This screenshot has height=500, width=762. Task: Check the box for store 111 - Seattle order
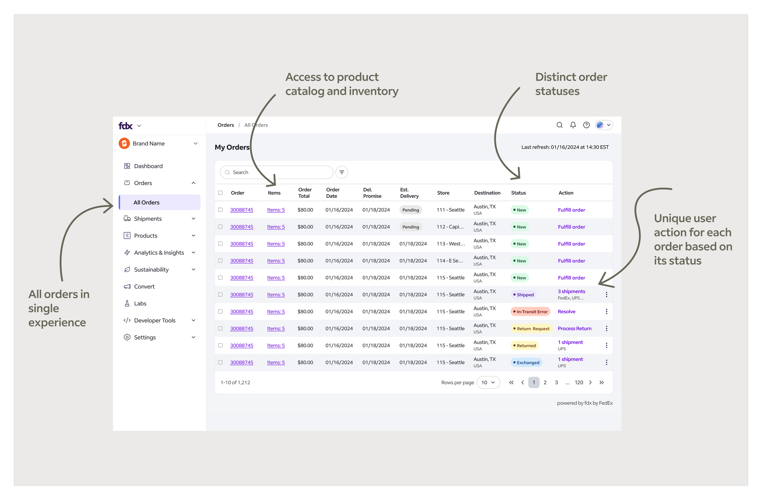pos(220,210)
